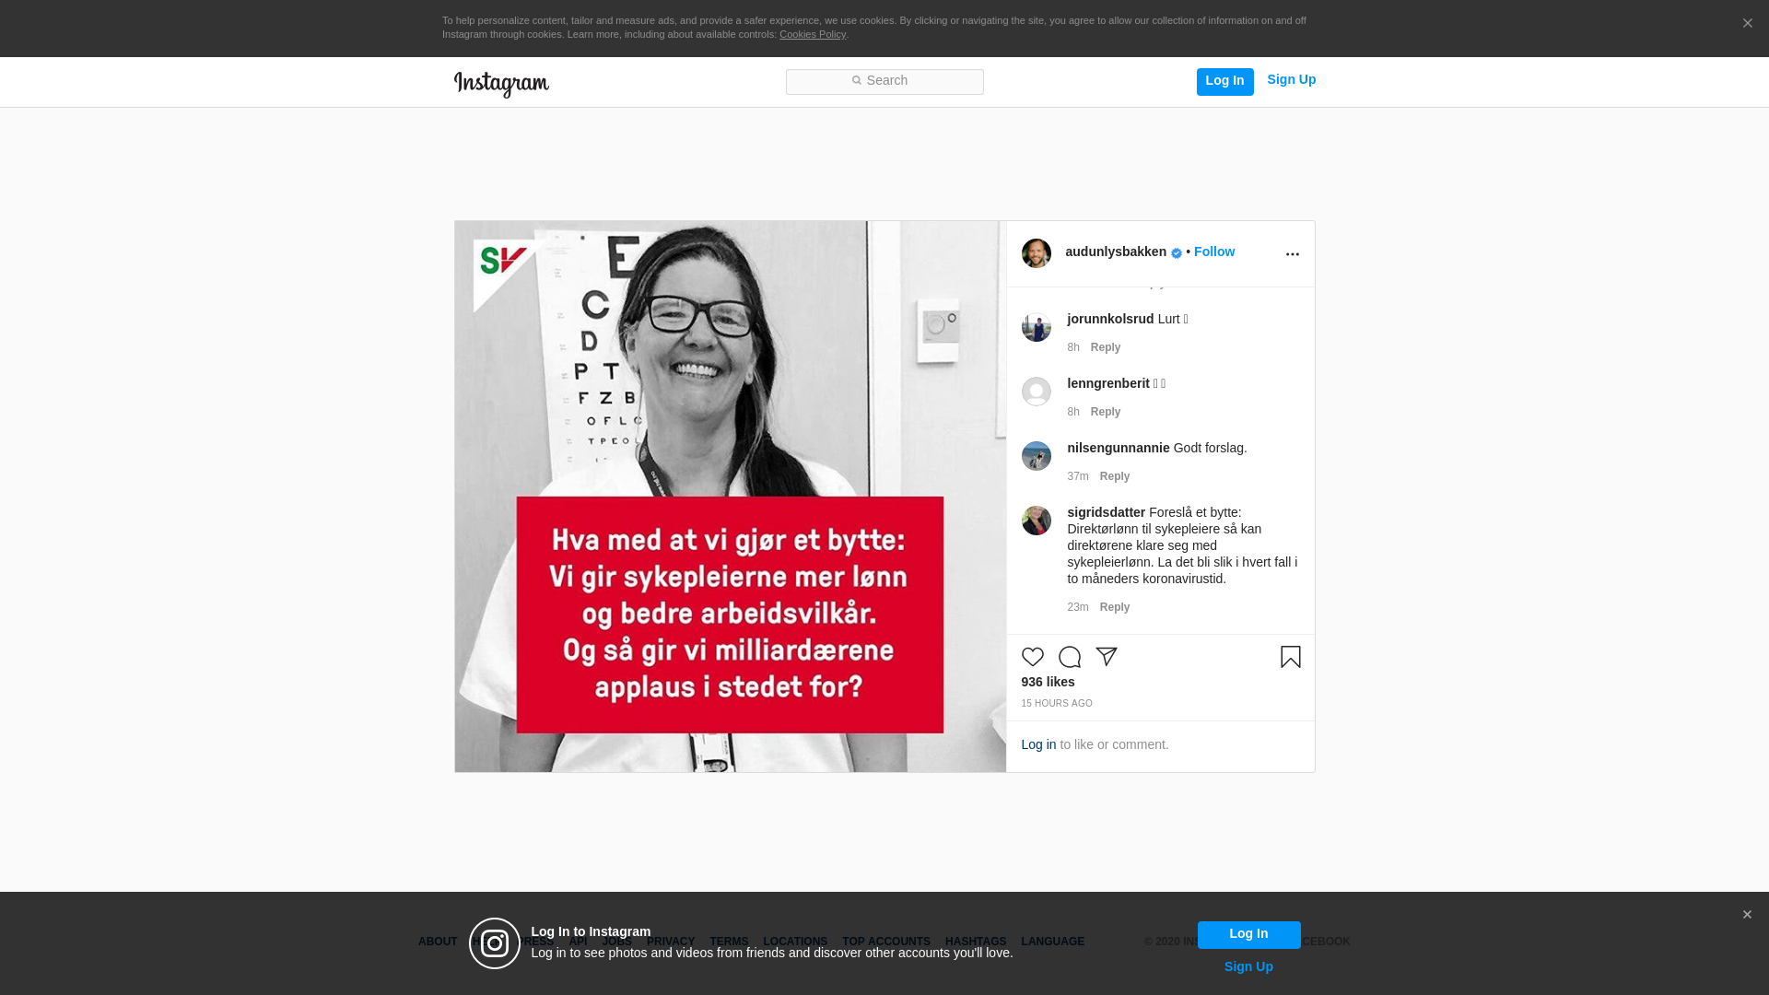Viewport: 1769px width, 995px height.
Task: Reply to sigridsdatter's comment
Action: [x=1114, y=607]
